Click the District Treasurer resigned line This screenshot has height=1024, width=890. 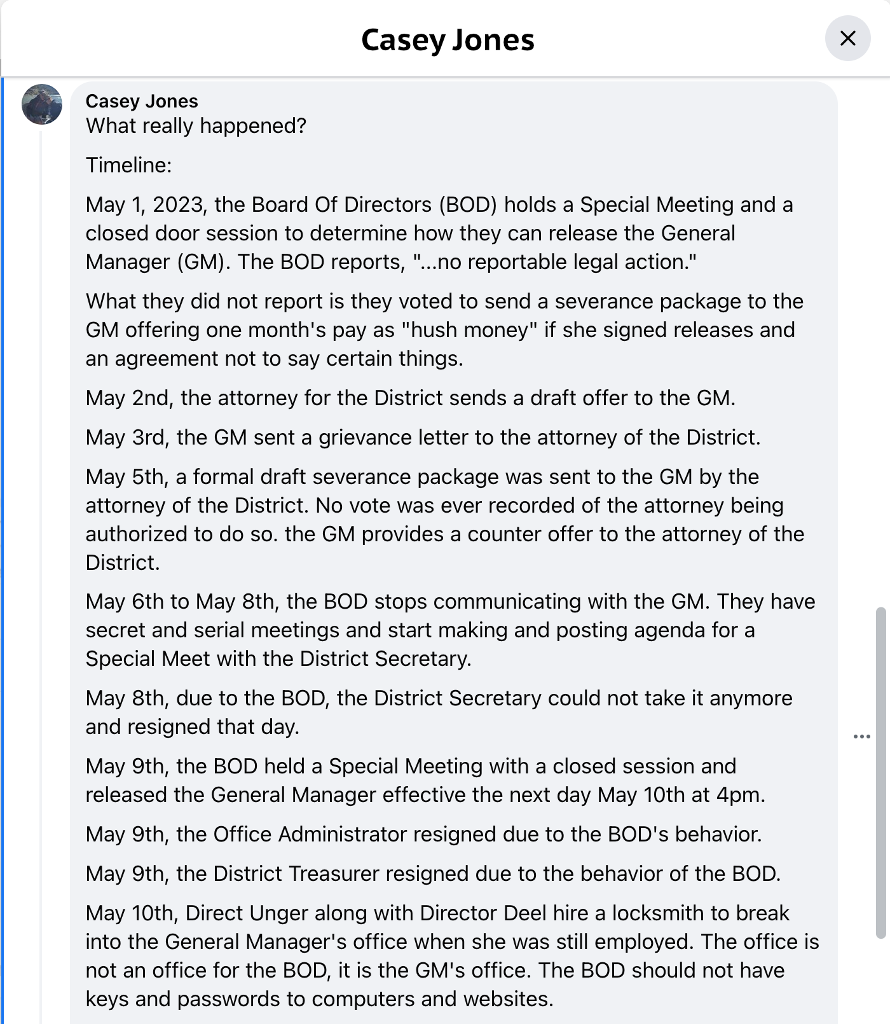point(433,874)
